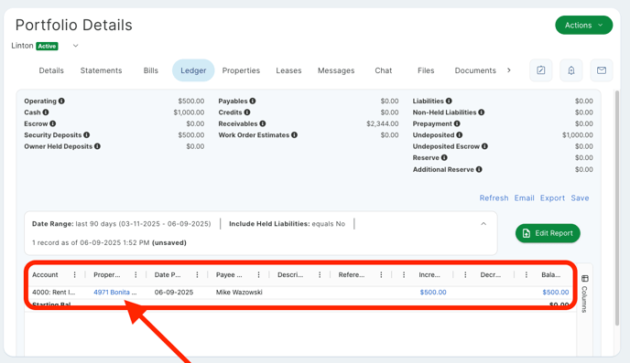The width and height of the screenshot is (630, 363).
Task: Click the note/edit clipboard icon button
Action: [x=541, y=70]
